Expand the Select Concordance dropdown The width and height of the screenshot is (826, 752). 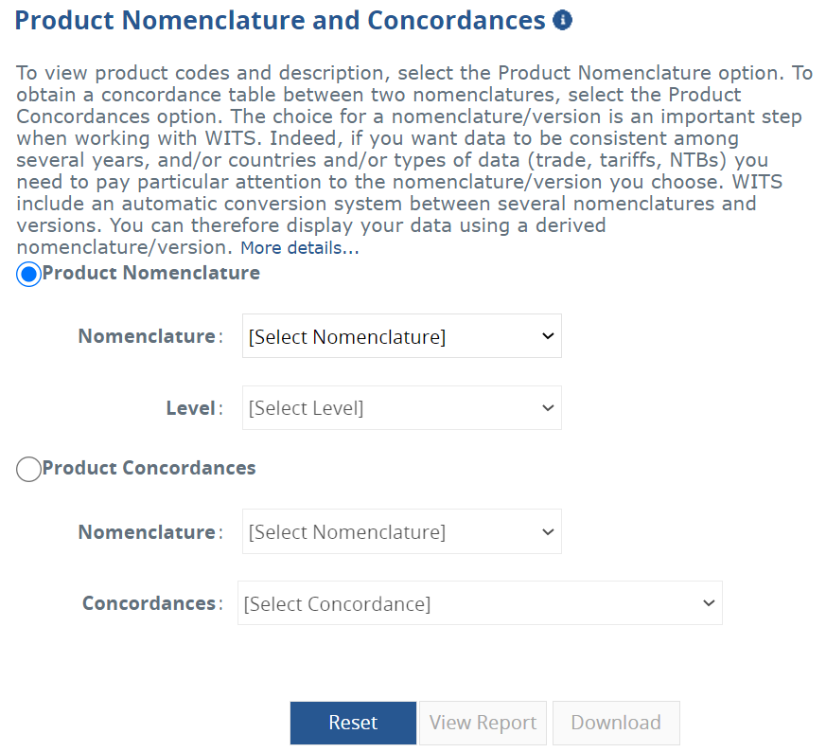[x=479, y=603]
